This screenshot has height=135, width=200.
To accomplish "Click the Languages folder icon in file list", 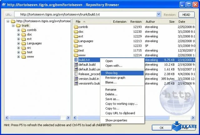I will 76,41.
